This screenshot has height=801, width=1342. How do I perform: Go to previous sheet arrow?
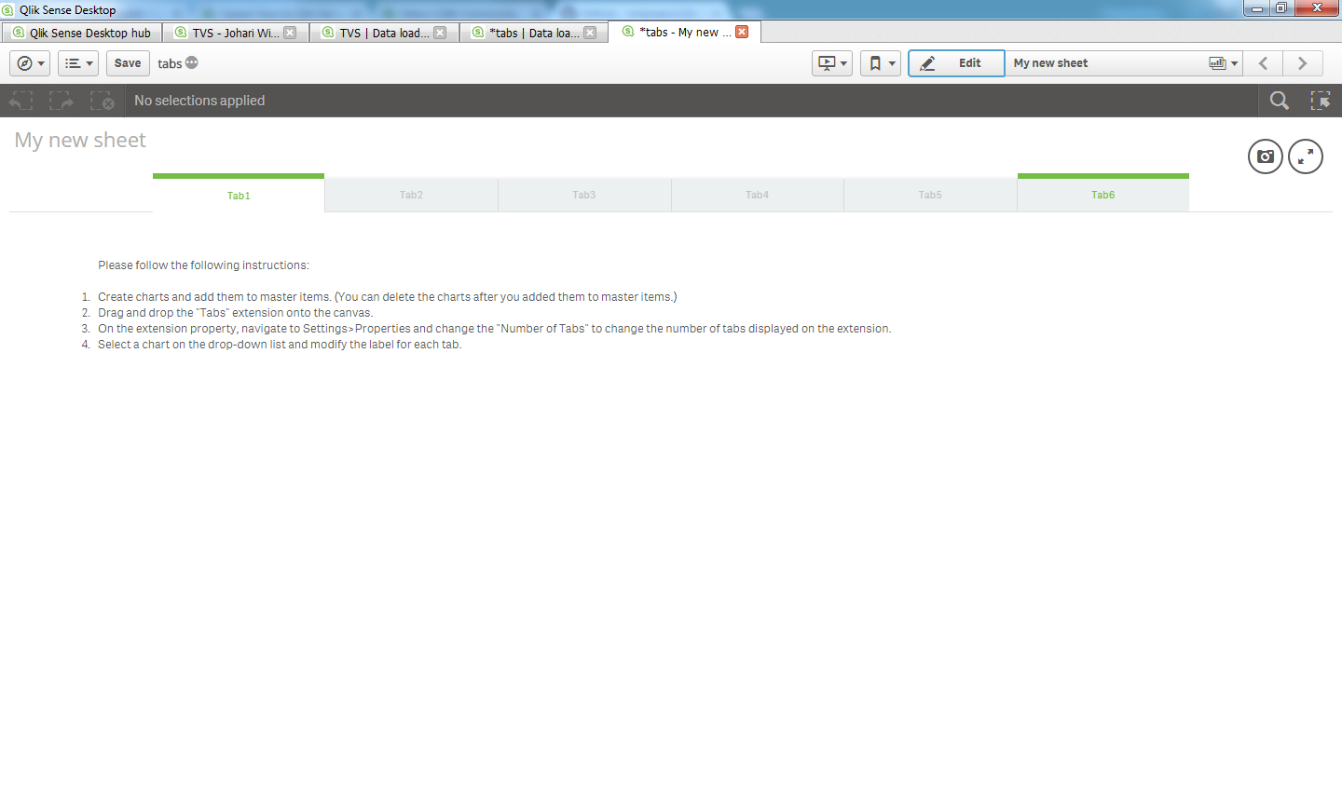tap(1264, 63)
